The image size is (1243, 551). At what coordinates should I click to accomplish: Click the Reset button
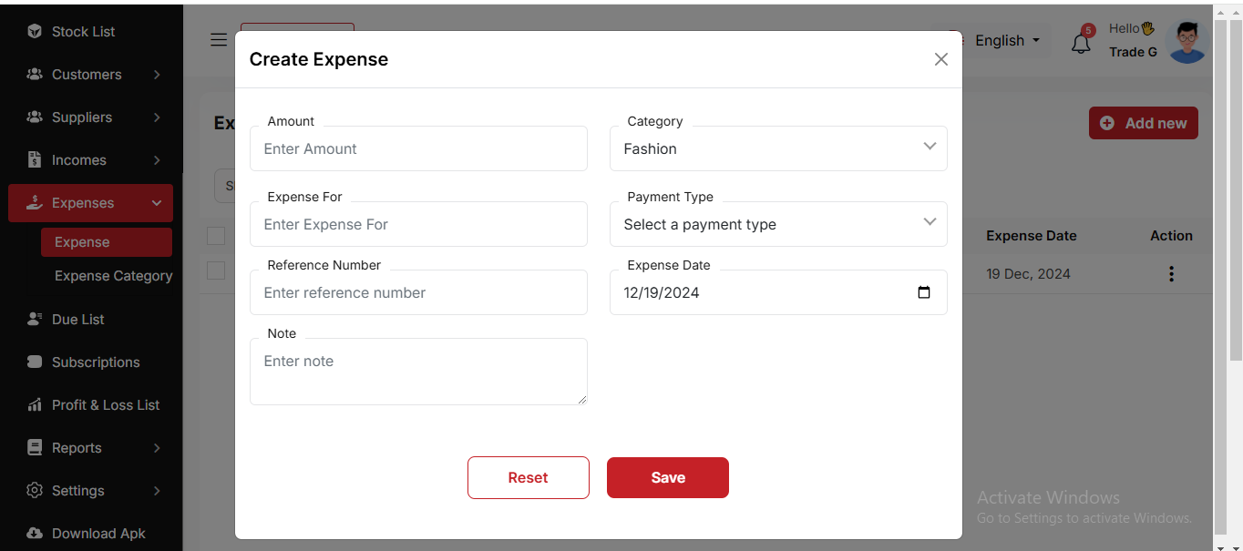(x=528, y=477)
